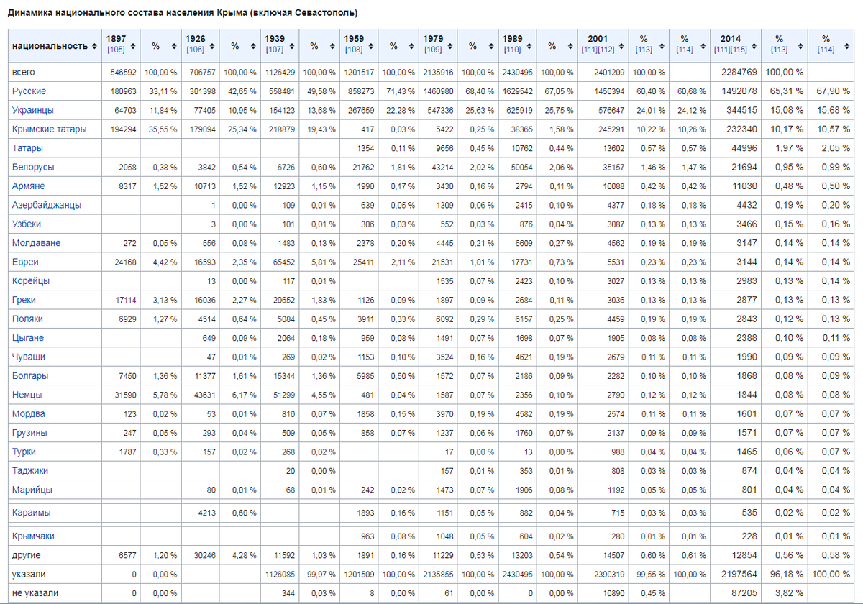Open the Крымчаки link
863x604 pixels.
[x=33, y=536]
